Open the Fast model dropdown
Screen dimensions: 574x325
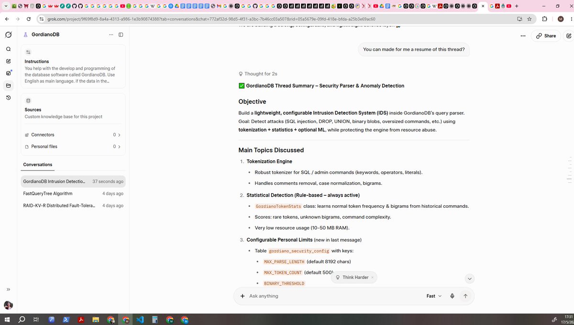[x=434, y=296]
